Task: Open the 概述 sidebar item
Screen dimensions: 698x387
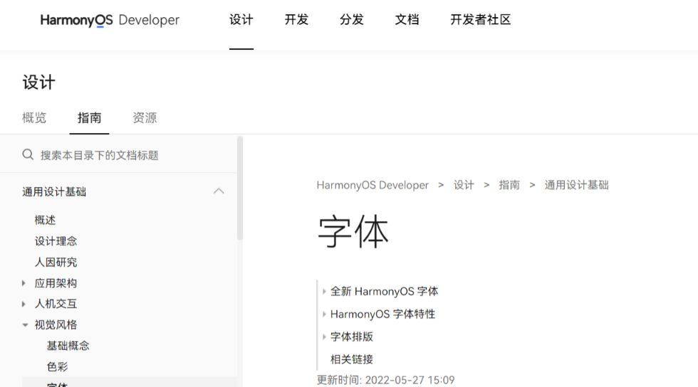Action: [x=45, y=220]
